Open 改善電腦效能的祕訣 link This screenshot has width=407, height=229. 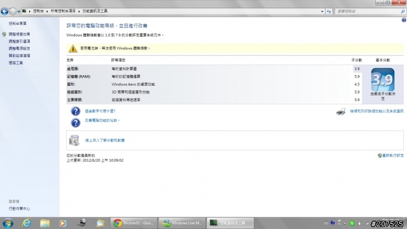click(x=102, y=120)
